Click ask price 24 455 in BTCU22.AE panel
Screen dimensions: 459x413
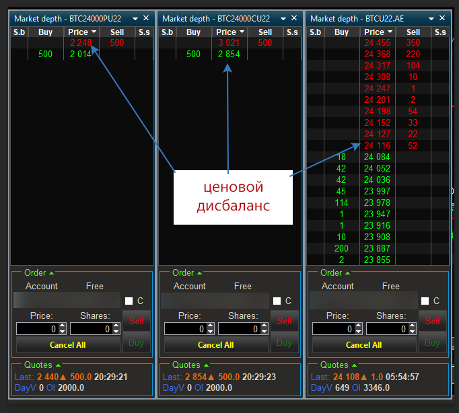pos(378,42)
